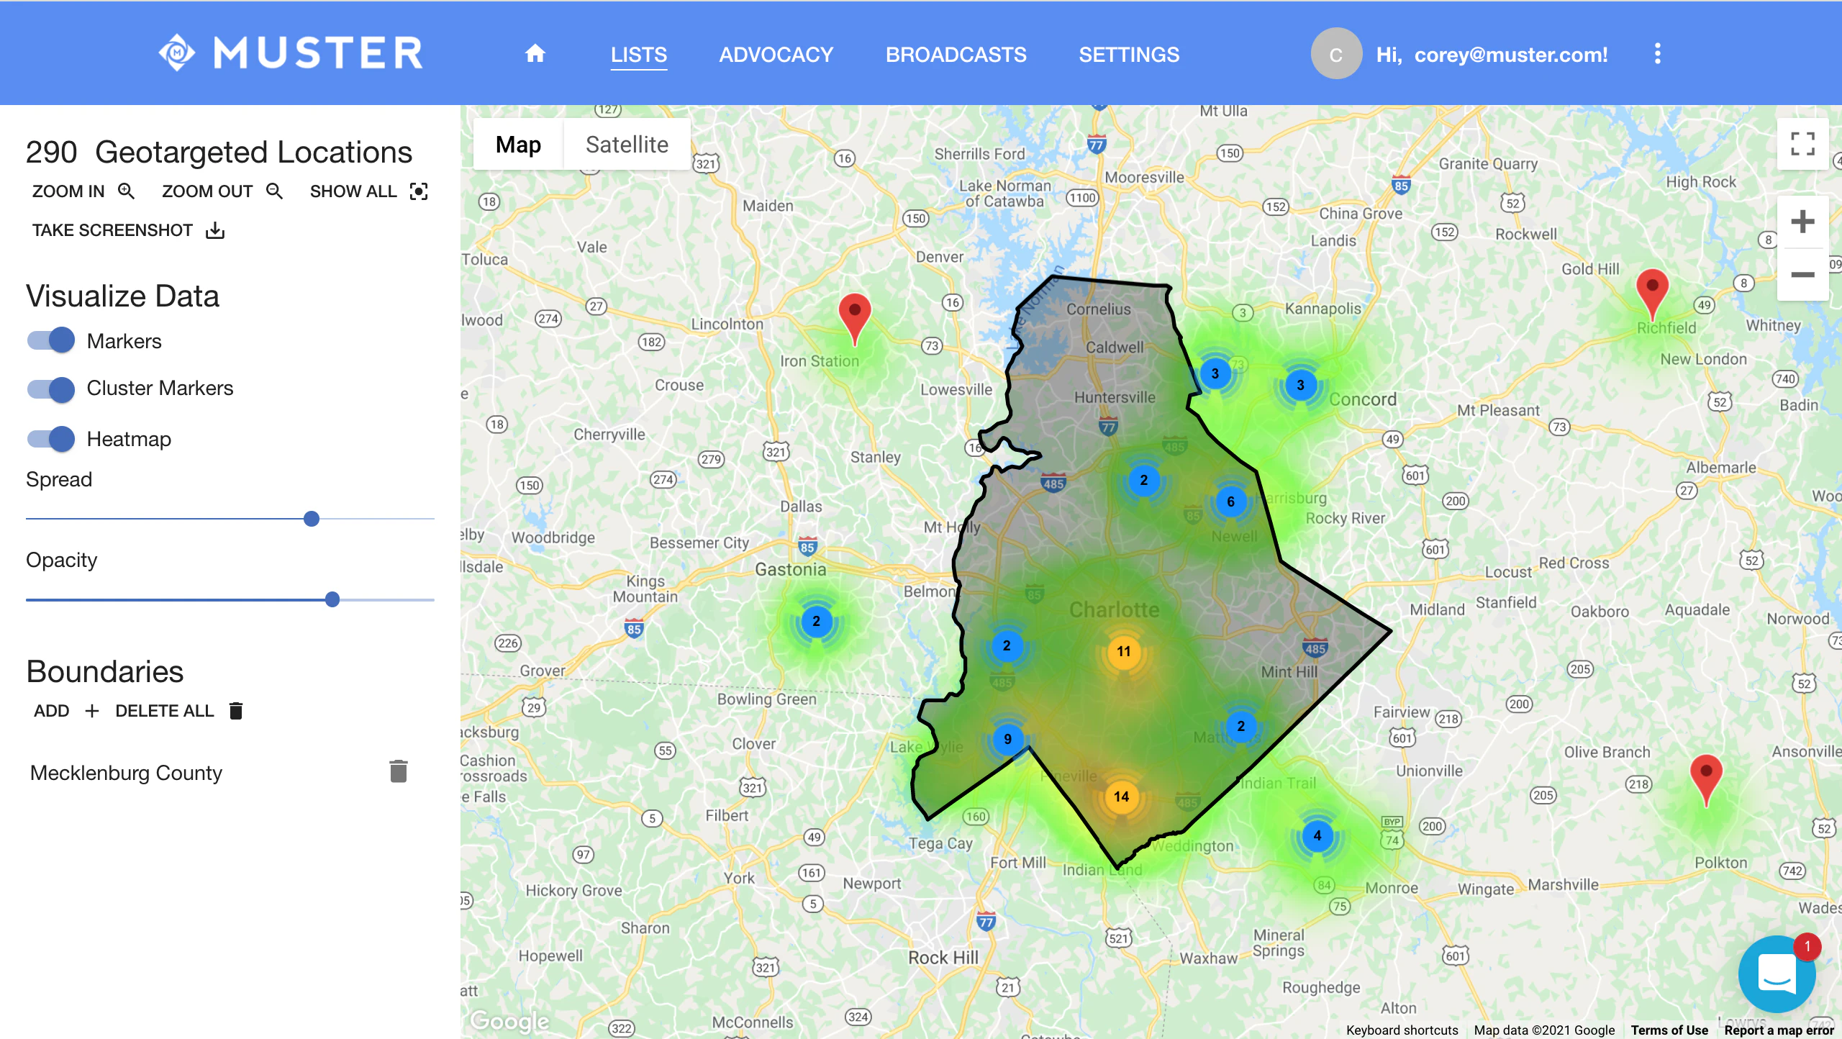The image size is (1842, 1039).
Task: Open the user avatar account menu
Action: [1336, 53]
